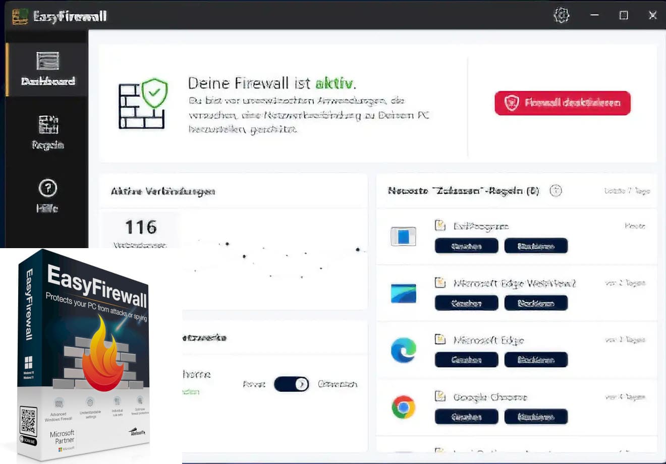The image size is (666, 464).
Task: Click the brick wall with green shield icon
Action: tap(143, 103)
